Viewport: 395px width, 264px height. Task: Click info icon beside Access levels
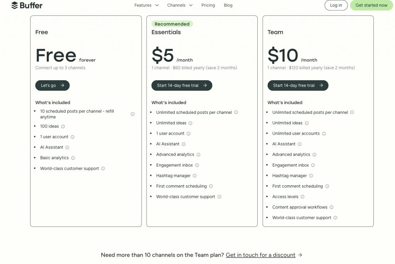click(302, 197)
